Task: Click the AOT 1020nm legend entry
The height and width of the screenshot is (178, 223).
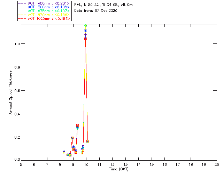Action: 44,18
